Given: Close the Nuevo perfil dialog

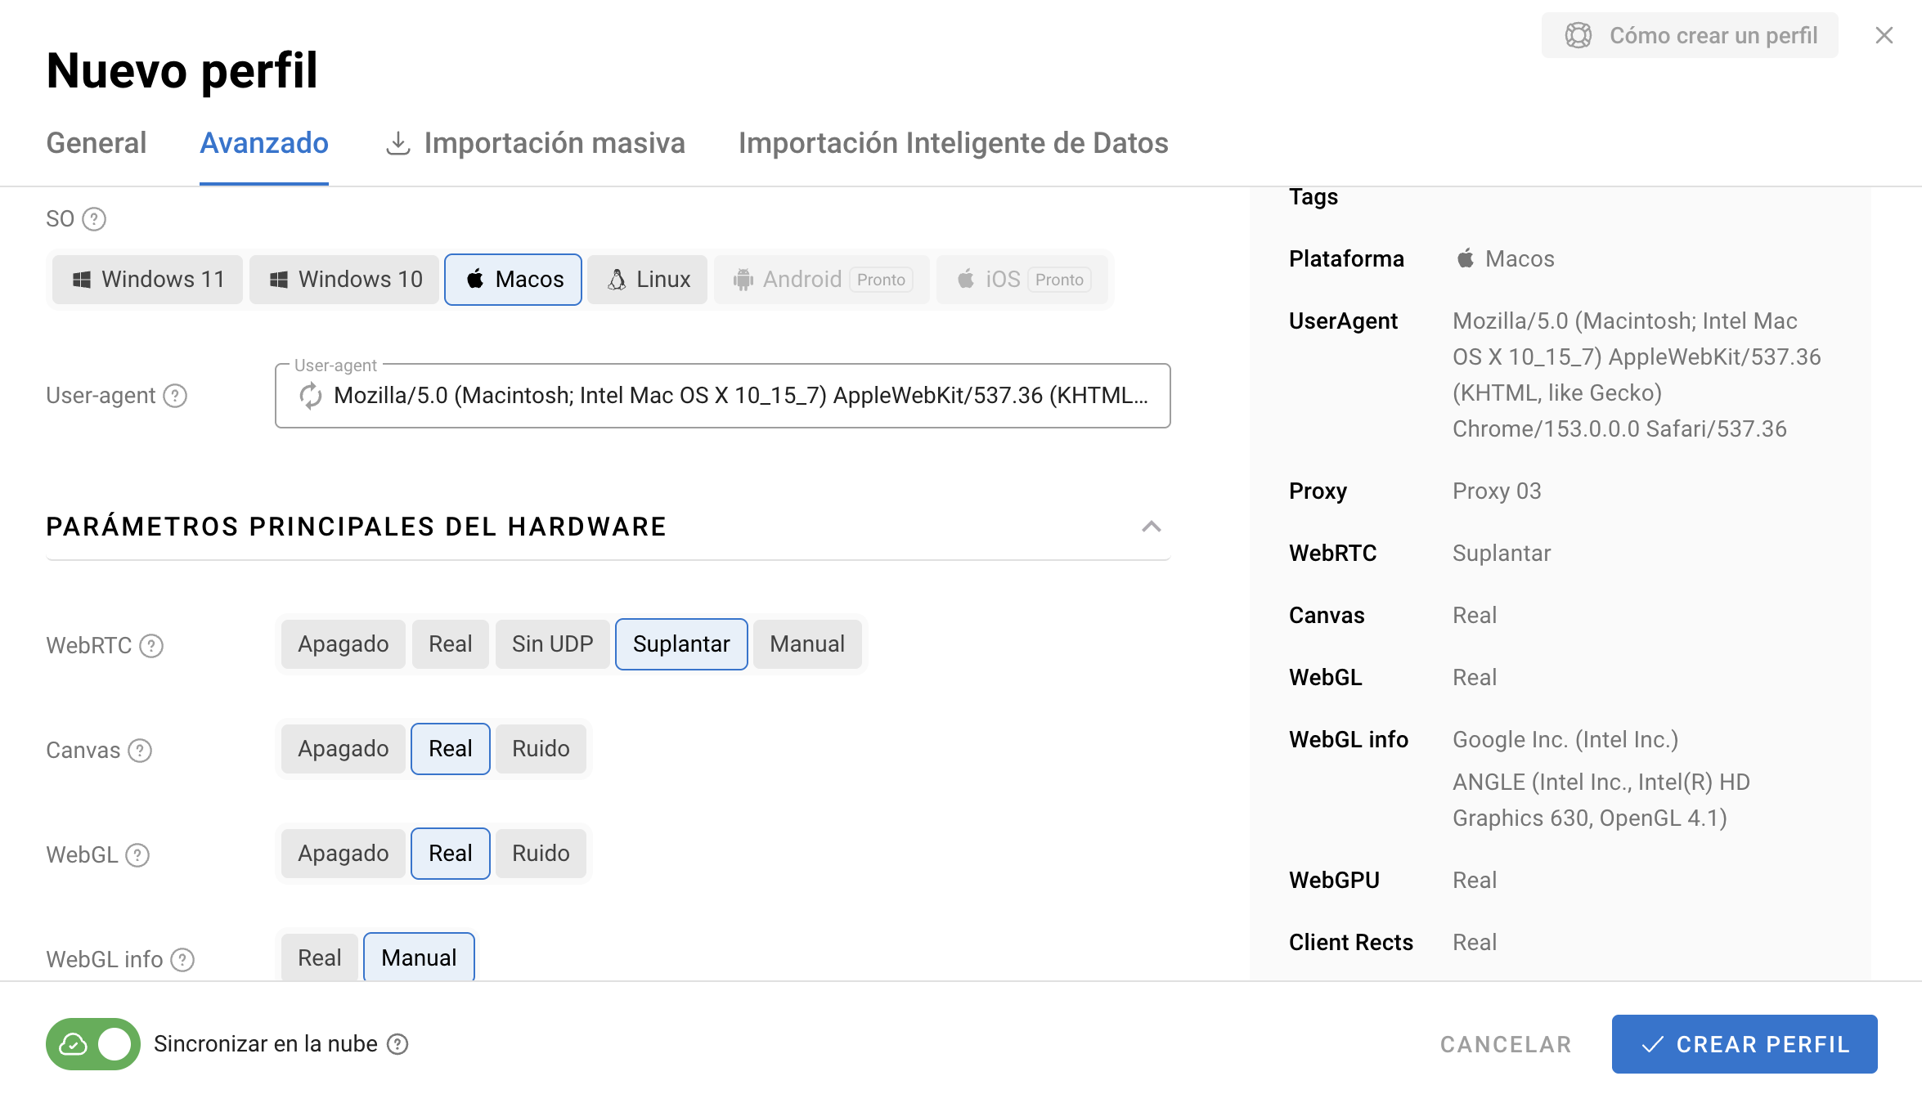Looking at the screenshot, I should pyautogui.click(x=1884, y=35).
